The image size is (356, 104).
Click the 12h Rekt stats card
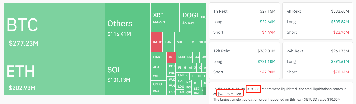click(244, 61)
